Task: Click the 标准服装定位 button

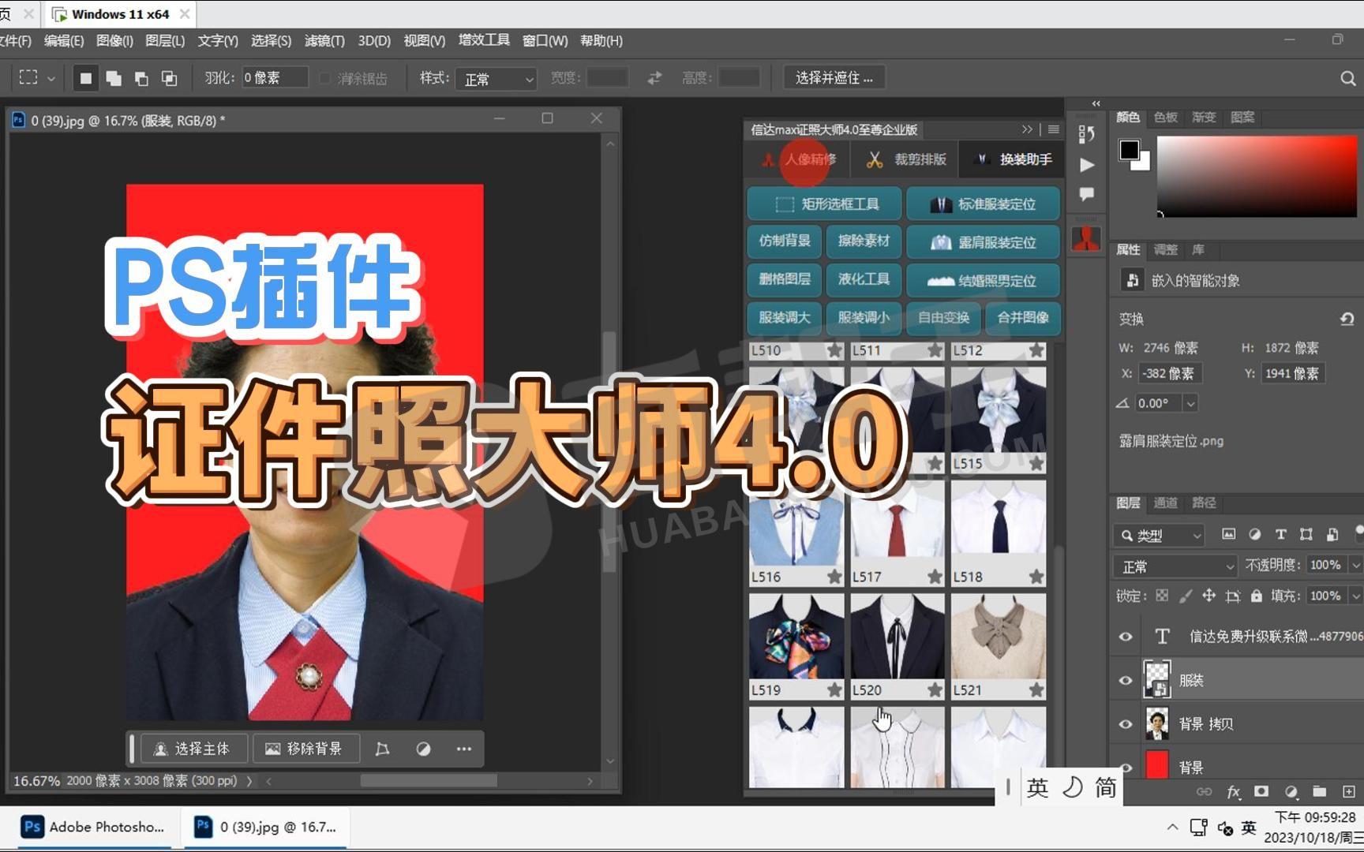Action: click(x=983, y=204)
